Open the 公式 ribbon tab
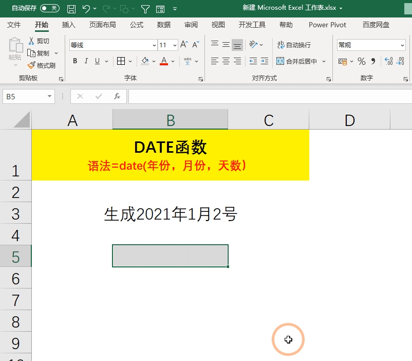The image size is (412, 361). (x=136, y=25)
